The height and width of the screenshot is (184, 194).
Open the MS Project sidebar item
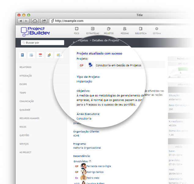click(25, 152)
